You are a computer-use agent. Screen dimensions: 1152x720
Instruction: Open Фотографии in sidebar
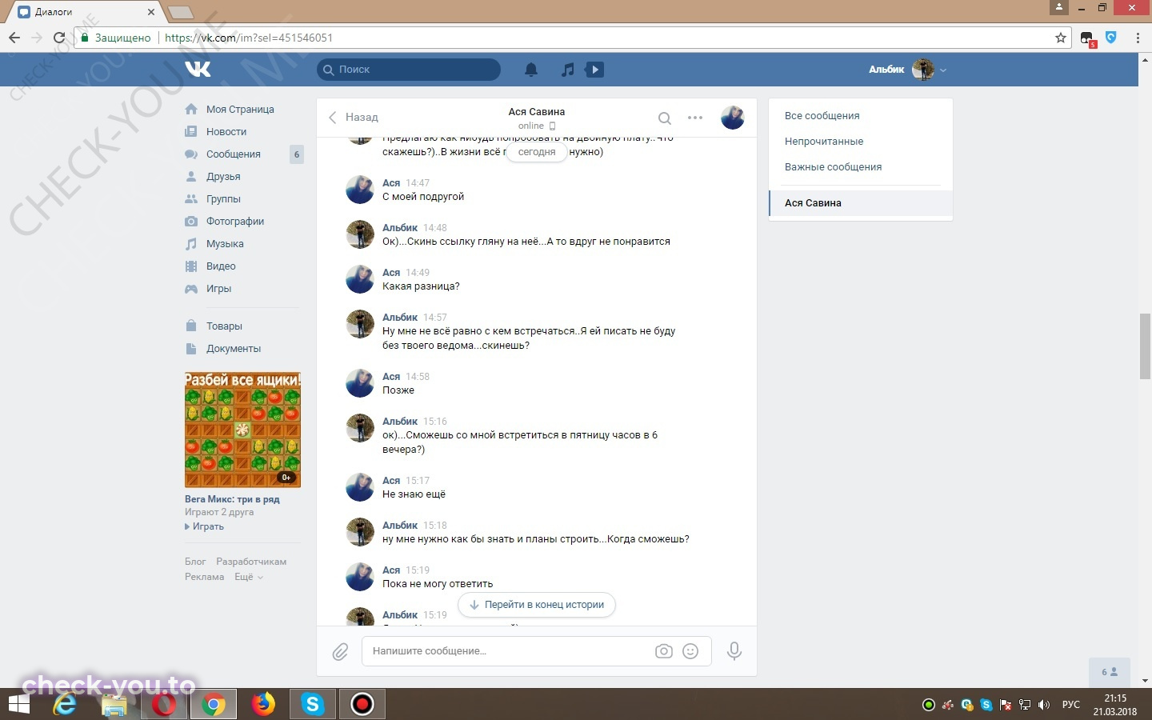point(235,222)
